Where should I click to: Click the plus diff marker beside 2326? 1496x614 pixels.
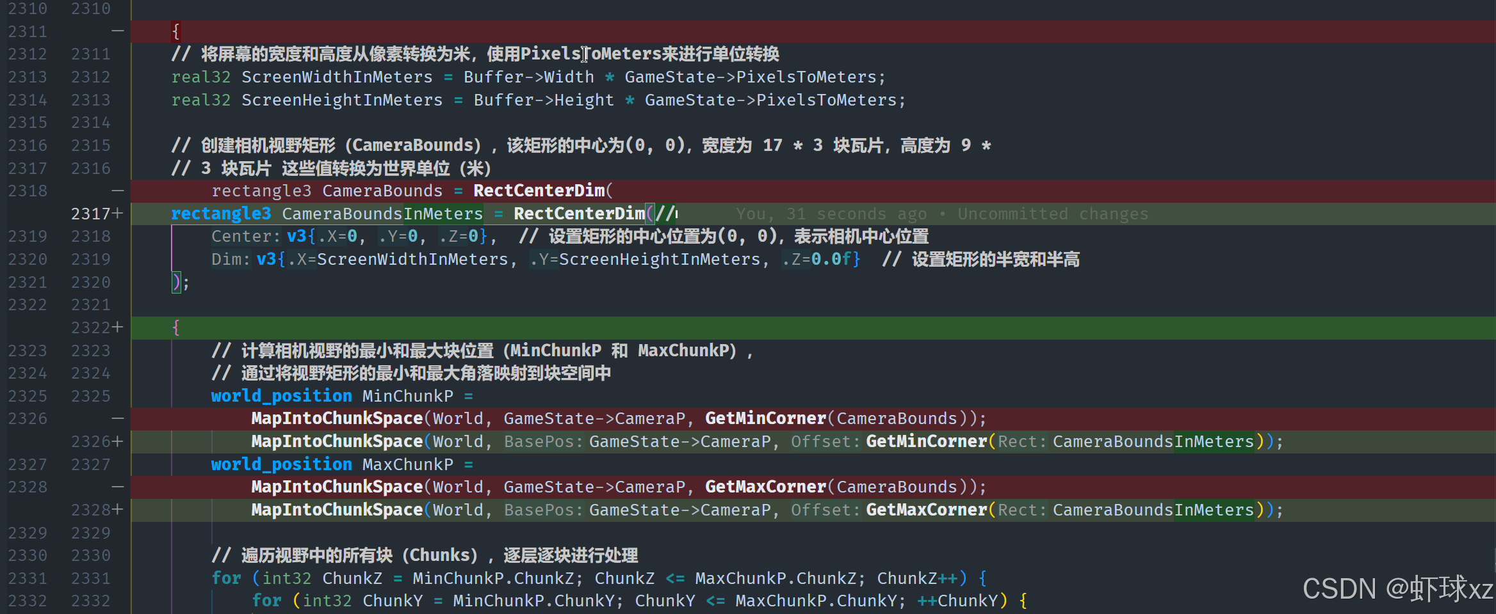(x=118, y=441)
